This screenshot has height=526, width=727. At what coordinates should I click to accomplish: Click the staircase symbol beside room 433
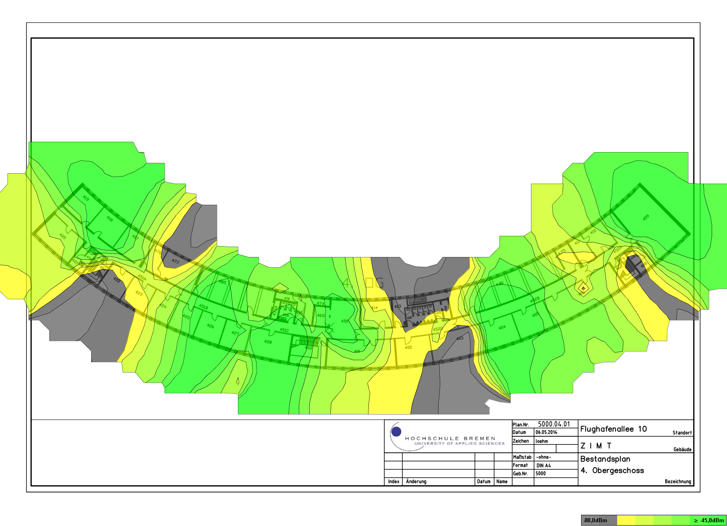tap(417, 299)
